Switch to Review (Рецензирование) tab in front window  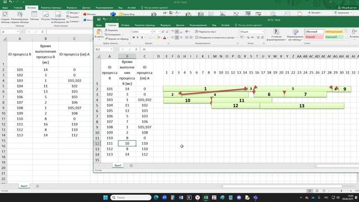[x=198, y=25]
